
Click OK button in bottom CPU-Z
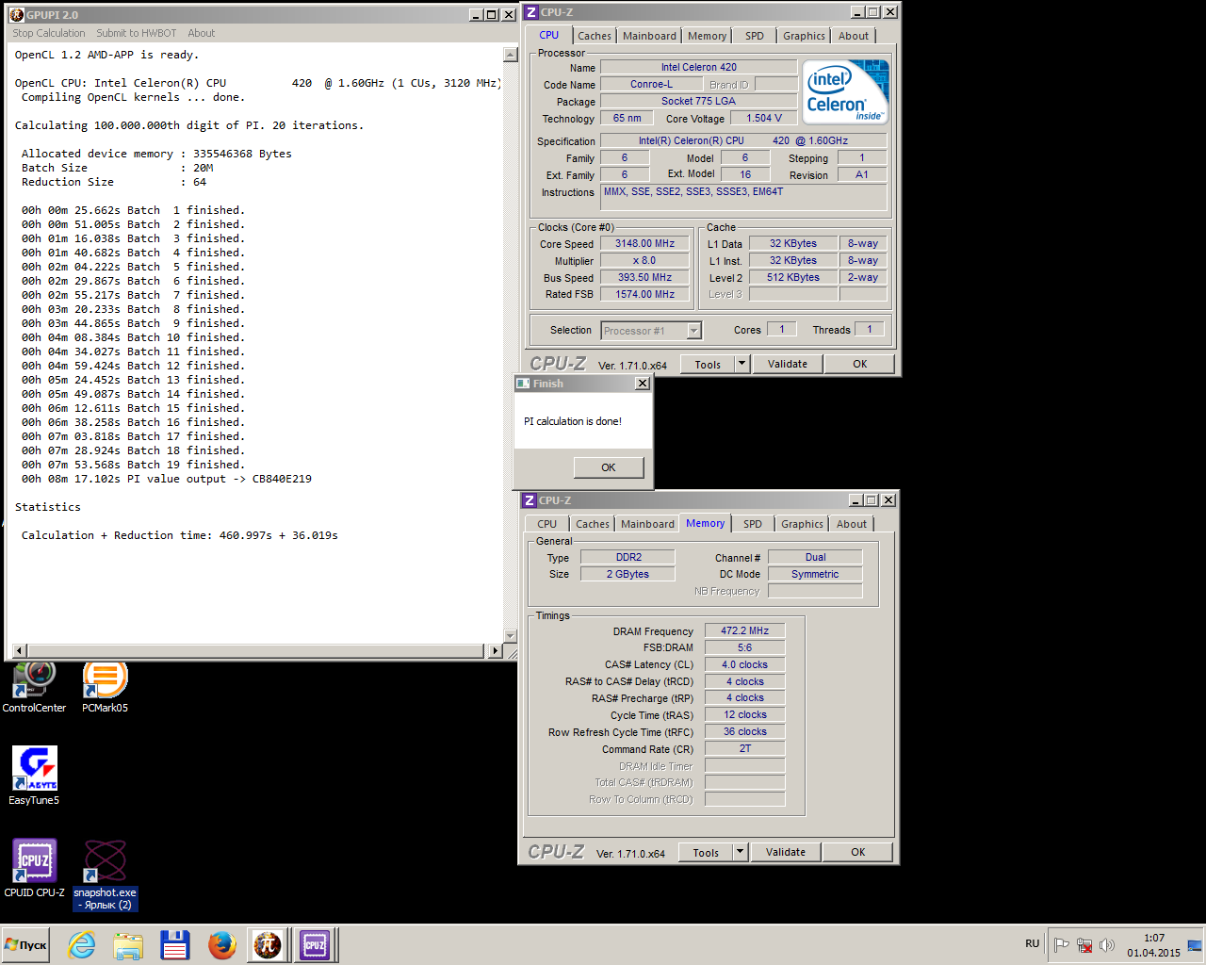click(858, 852)
